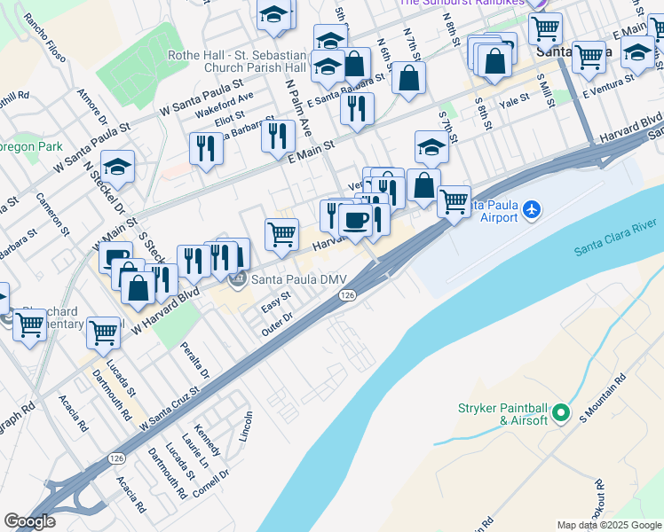Click the Rothe Hall St. Sebastian Church label
Image resolution: width=664 pixels, height=532 pixels.
(237, 61)
